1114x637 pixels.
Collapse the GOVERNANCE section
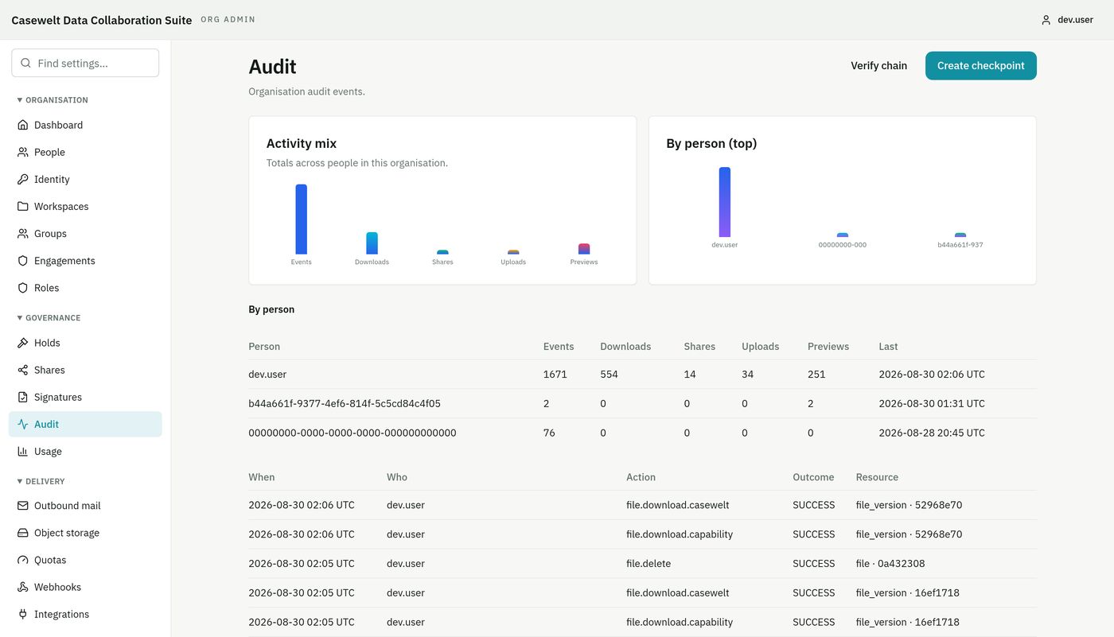(49, 318)
